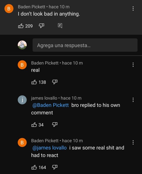Open options menu for the last reply
The height and width of the screenshot is (174, 142).
[133, 142]
